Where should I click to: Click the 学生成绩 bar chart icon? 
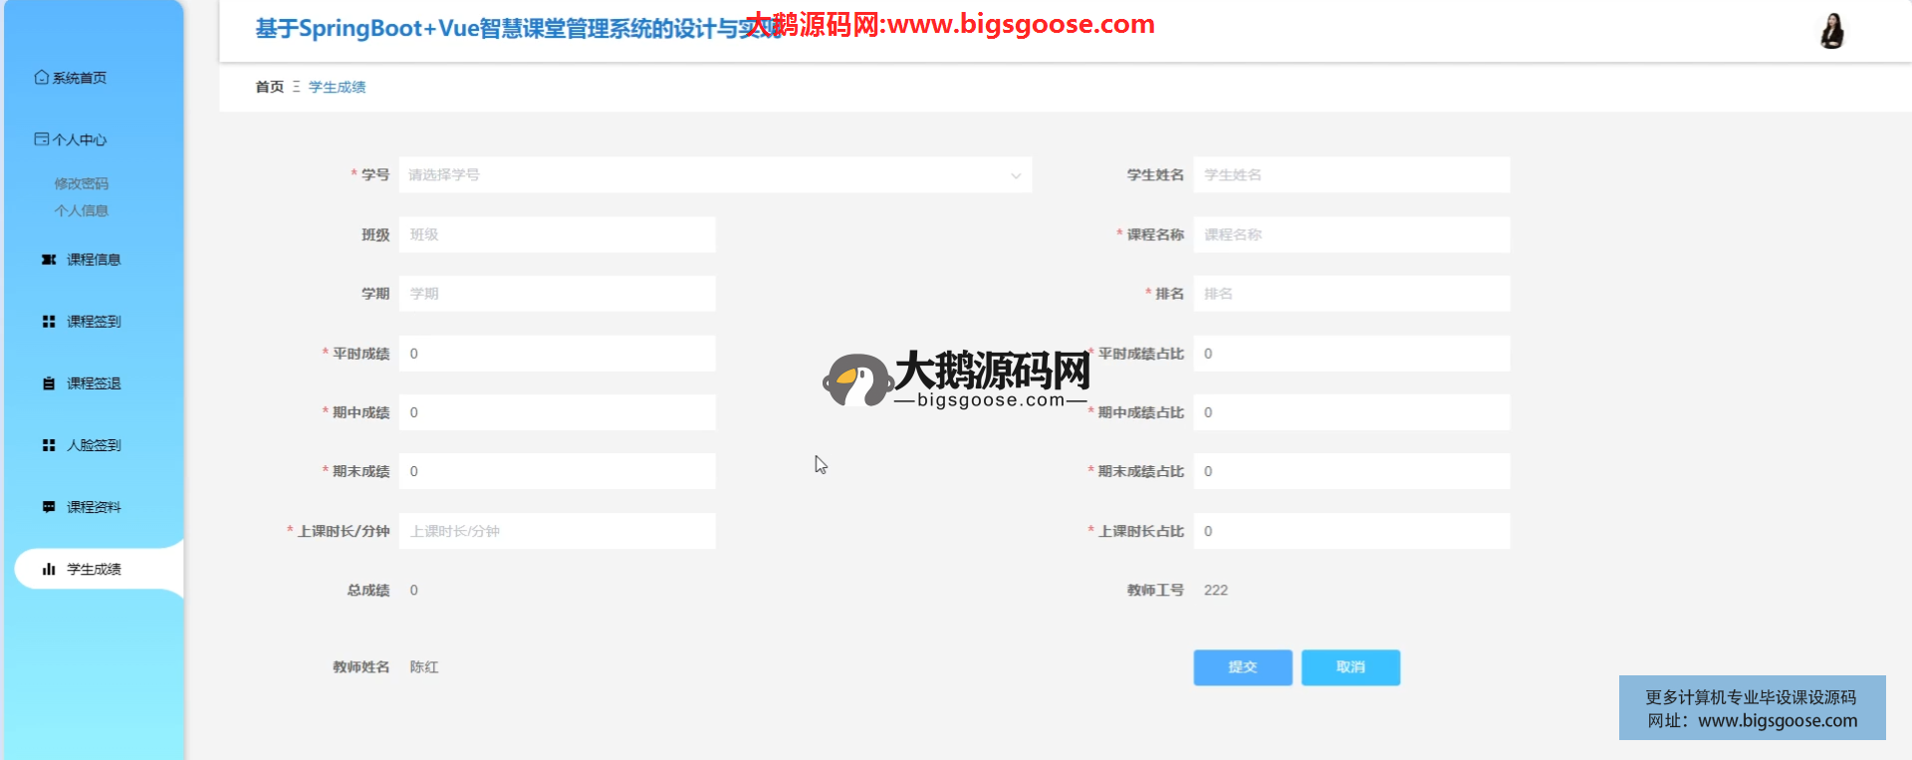(48, 570)
